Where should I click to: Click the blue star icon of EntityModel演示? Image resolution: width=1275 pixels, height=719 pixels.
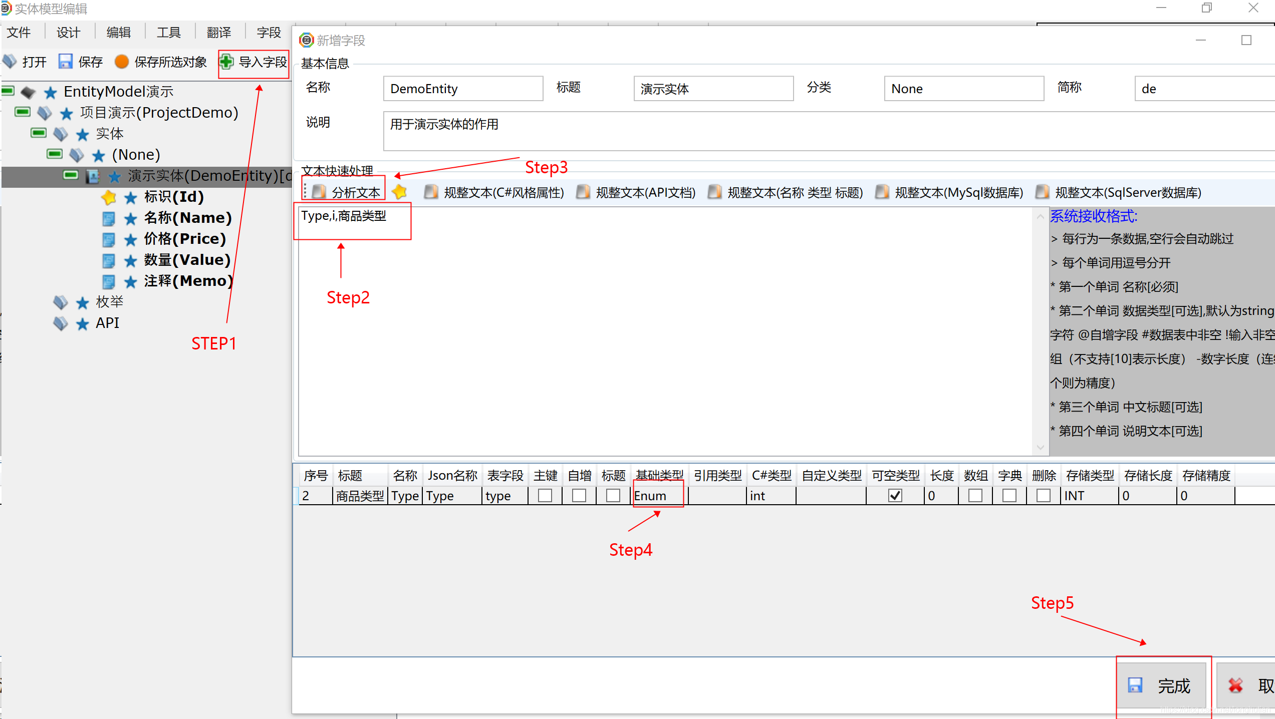click(50, 92)
